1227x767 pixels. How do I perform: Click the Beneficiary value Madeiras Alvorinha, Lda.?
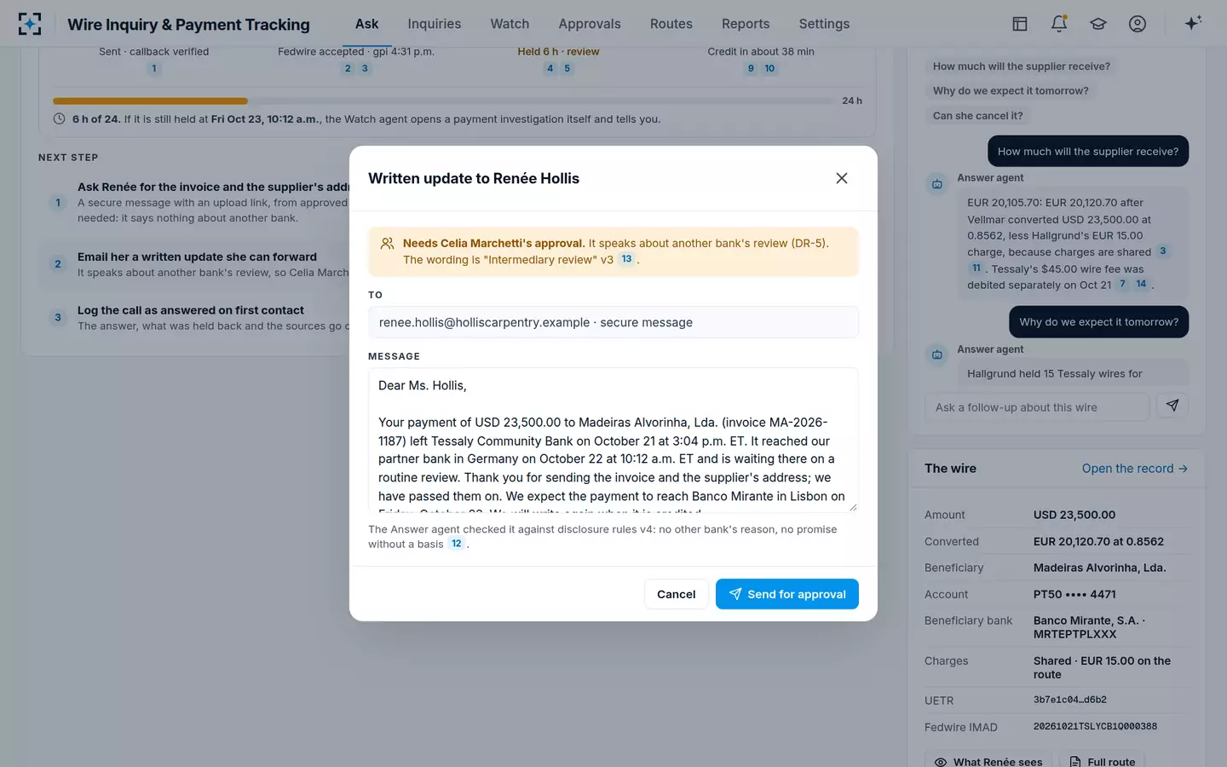pos(1099,568)
